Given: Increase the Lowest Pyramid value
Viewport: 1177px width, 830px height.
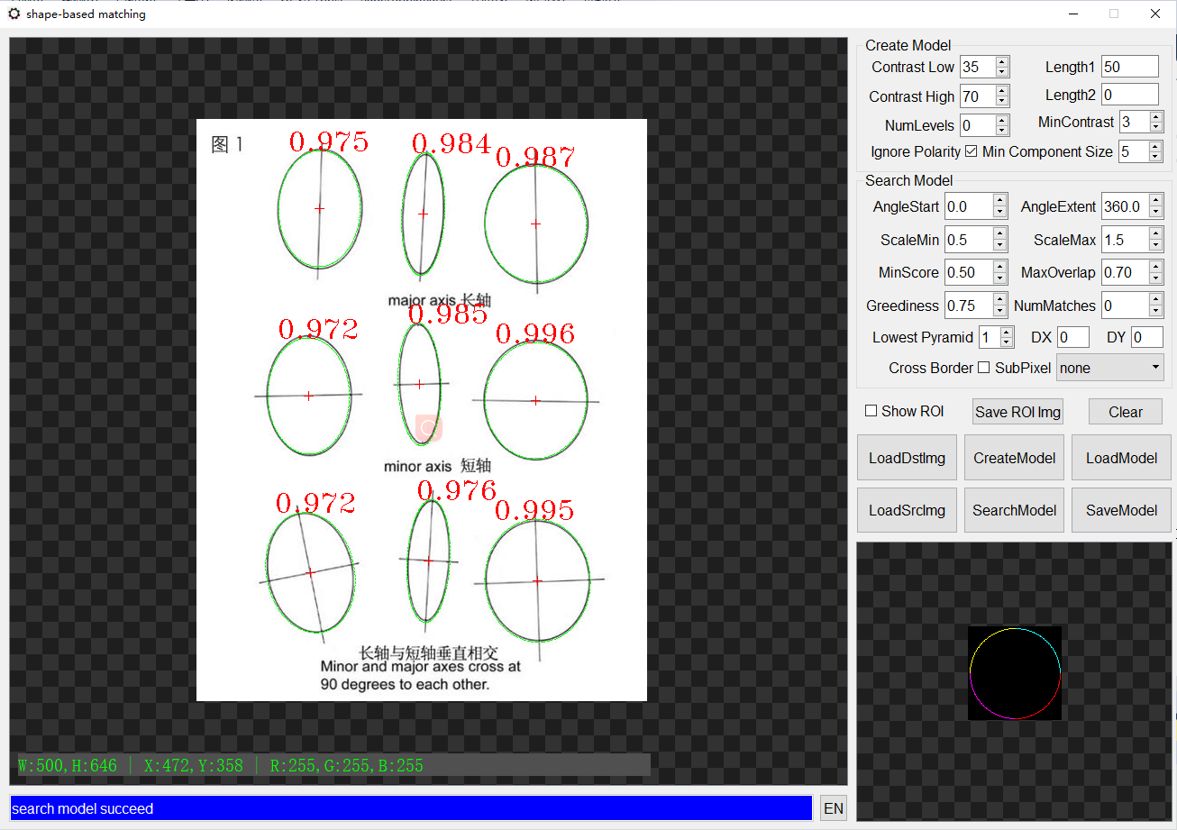Looking at the screenshot, I should coord(1008,332).
